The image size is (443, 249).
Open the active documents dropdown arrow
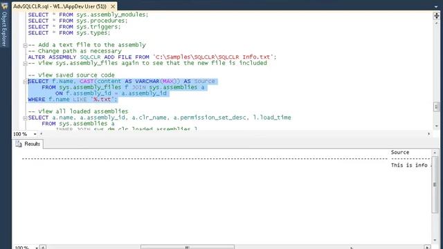437,6
